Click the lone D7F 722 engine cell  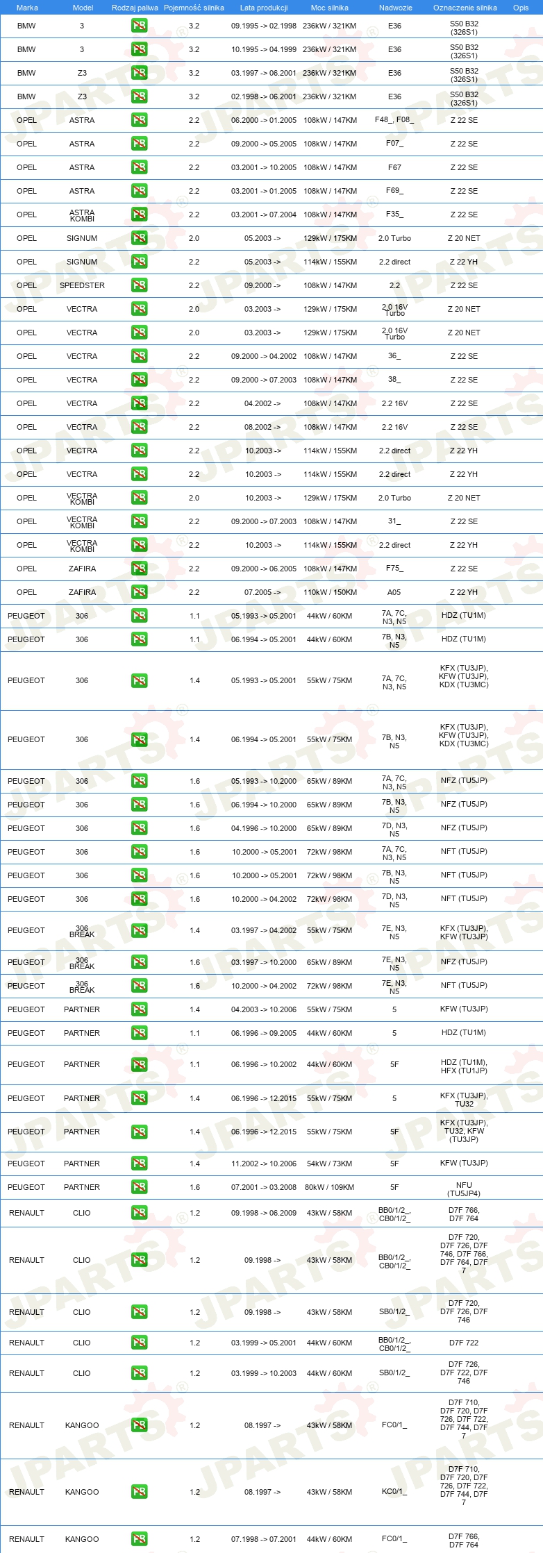[464, 1343]
